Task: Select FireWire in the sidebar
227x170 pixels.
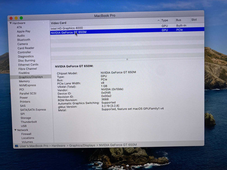Action: pos(24,73)
